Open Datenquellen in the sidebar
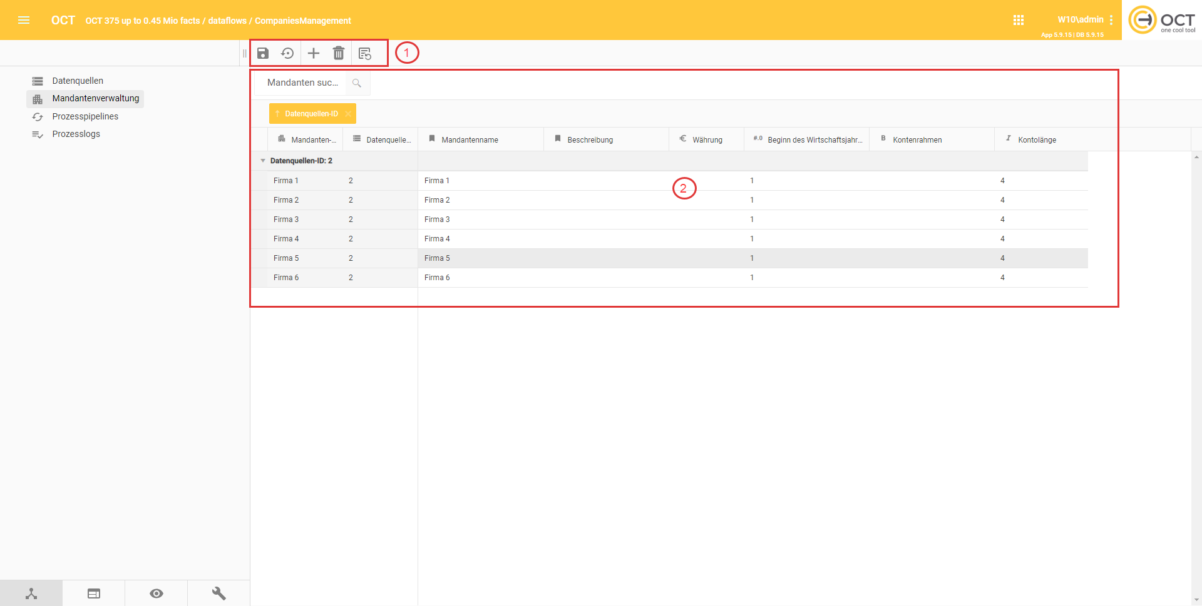Image resolution: width=1202 pixels, height=606 pixels. tap(78, 81)
